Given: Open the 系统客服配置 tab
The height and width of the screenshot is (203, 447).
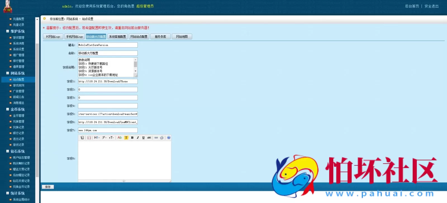Looking at the screenshot, I should point(118,37).
